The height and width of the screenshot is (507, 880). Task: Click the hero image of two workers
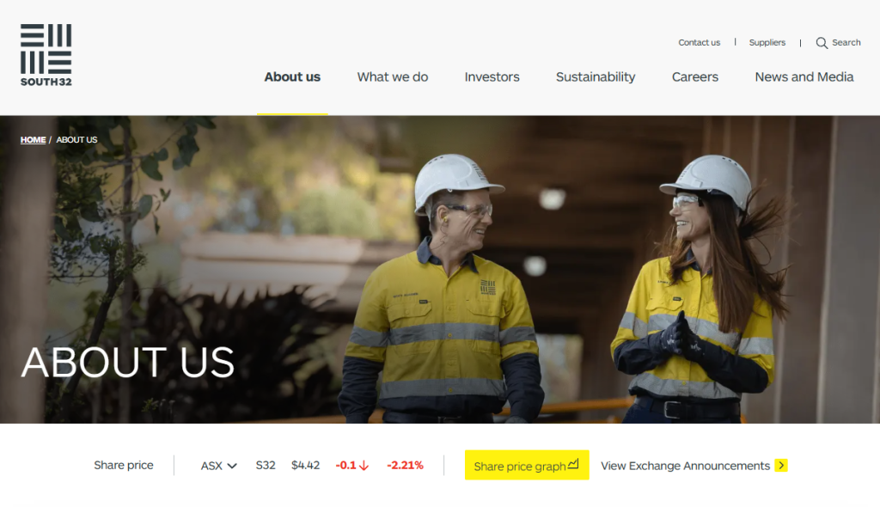[440, 270]
